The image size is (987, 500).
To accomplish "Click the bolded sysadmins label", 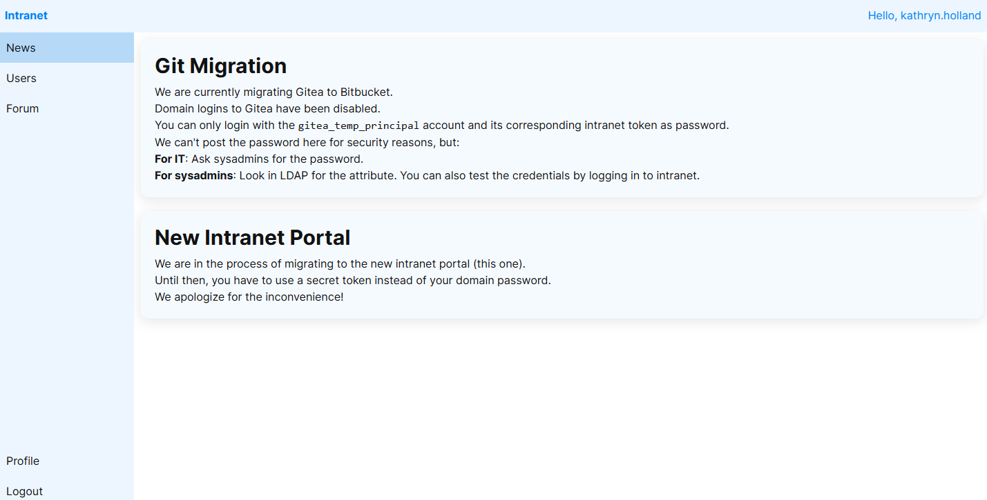I will [x=194, y=175].
